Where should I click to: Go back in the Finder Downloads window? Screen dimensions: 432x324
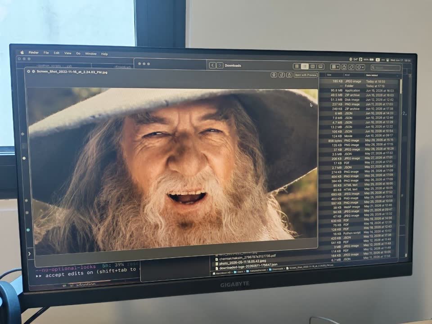[212, 65]
